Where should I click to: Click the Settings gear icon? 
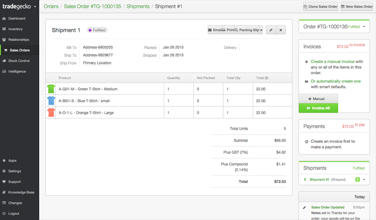[4, 171]
